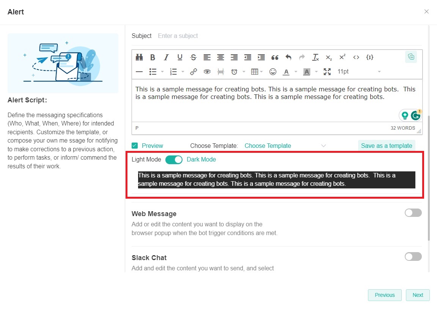Screen dimensions: 437x309
Task: Click the Save as a template button
Action: coord(386,146)
